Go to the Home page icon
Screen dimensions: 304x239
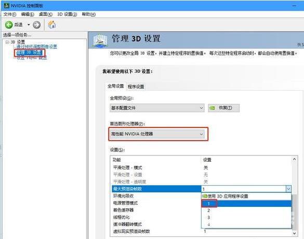tap(52, 24)
